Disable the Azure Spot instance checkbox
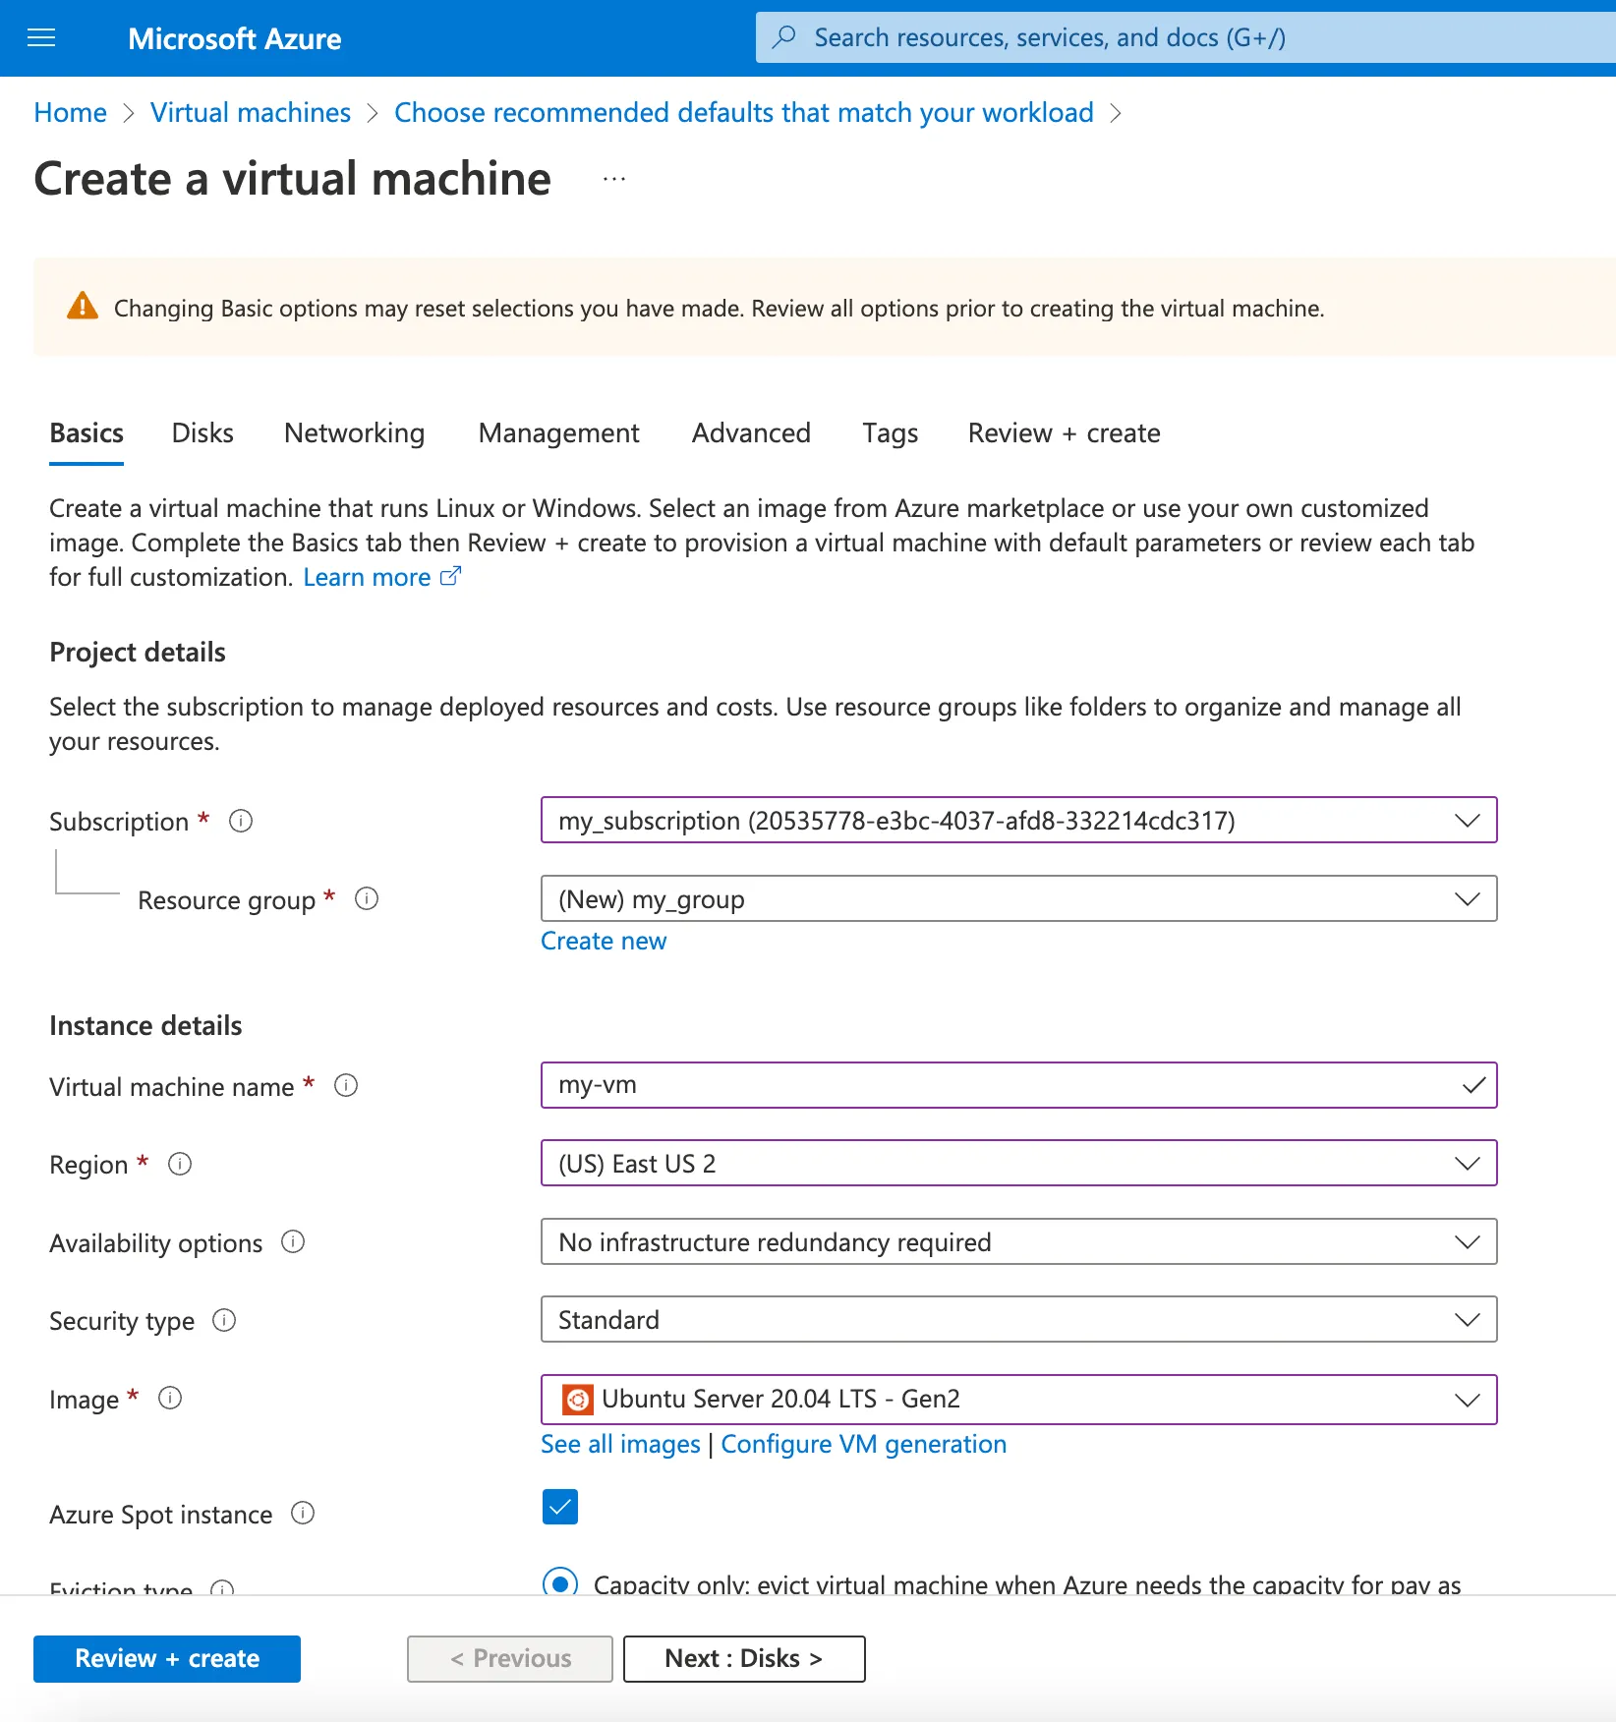The height and width of the screenshot is (1722, 1616). [559, 1507]
